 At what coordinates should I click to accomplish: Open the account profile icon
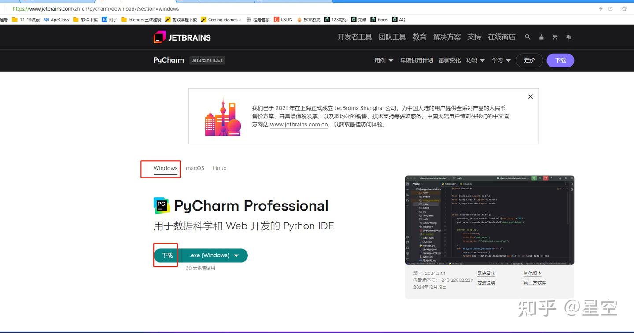541,37
